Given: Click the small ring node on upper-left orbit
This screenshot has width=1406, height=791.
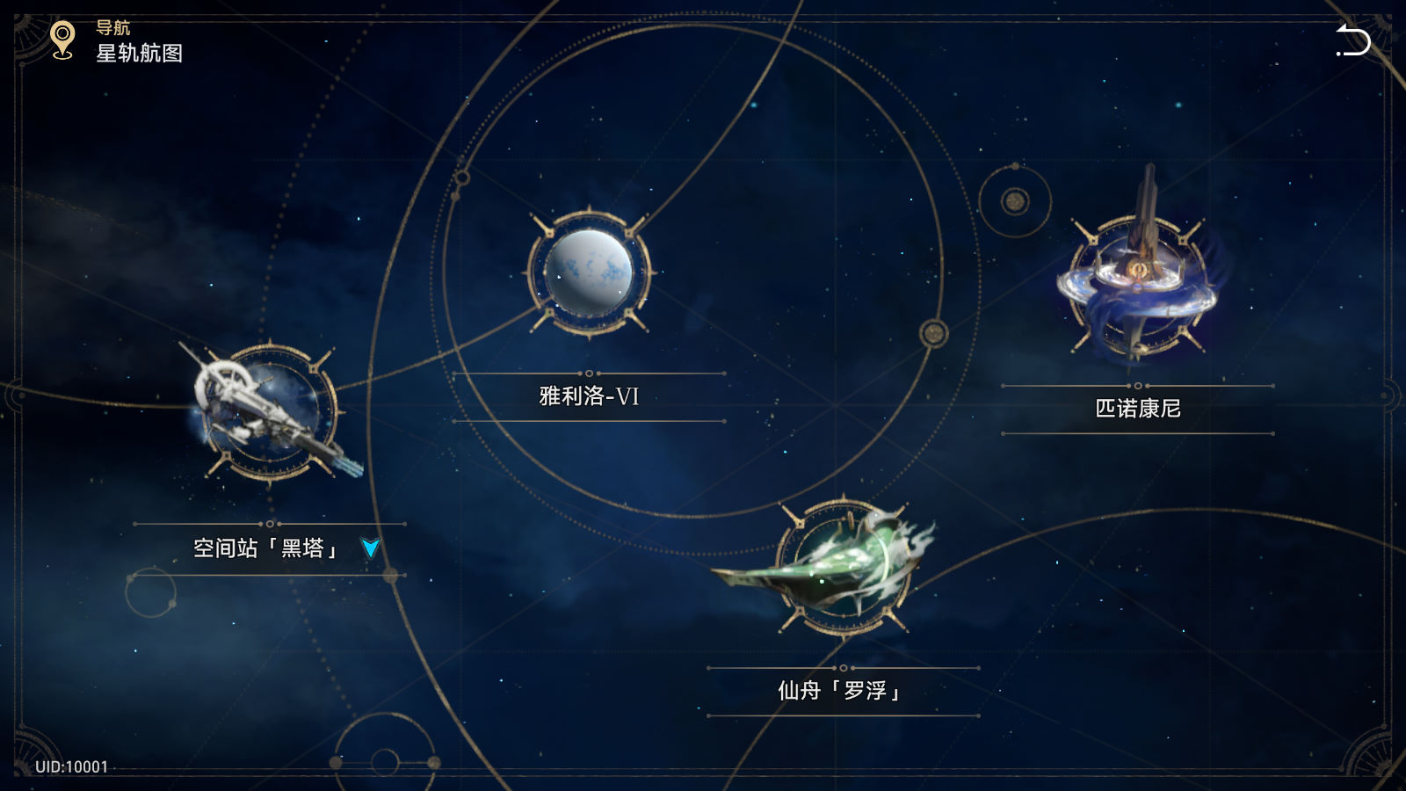Looking at the screenshot, I should coord(461,178).
